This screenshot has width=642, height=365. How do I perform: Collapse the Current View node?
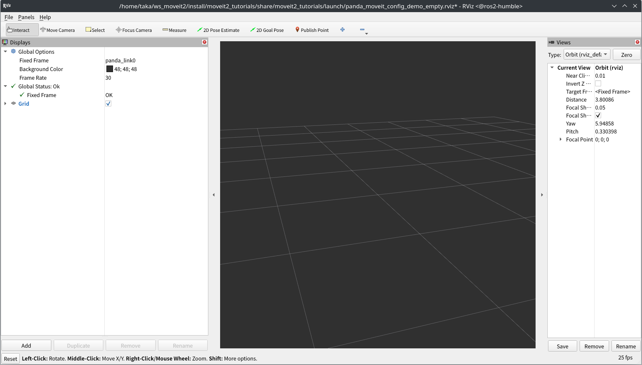552,68
